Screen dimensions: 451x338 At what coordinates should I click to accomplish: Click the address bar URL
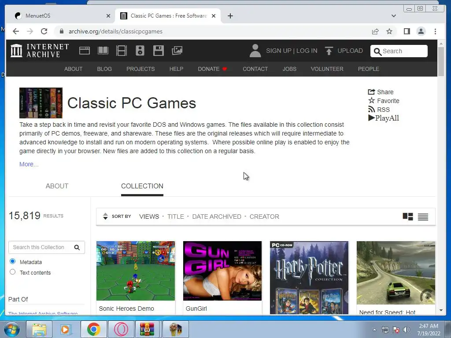115,31
